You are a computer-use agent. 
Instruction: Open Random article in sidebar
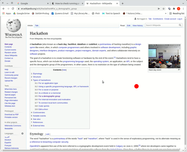click(x=10, y=53)
